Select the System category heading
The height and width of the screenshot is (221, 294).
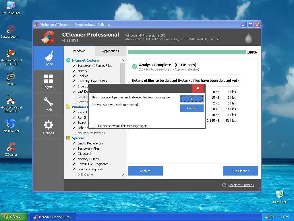78,138
